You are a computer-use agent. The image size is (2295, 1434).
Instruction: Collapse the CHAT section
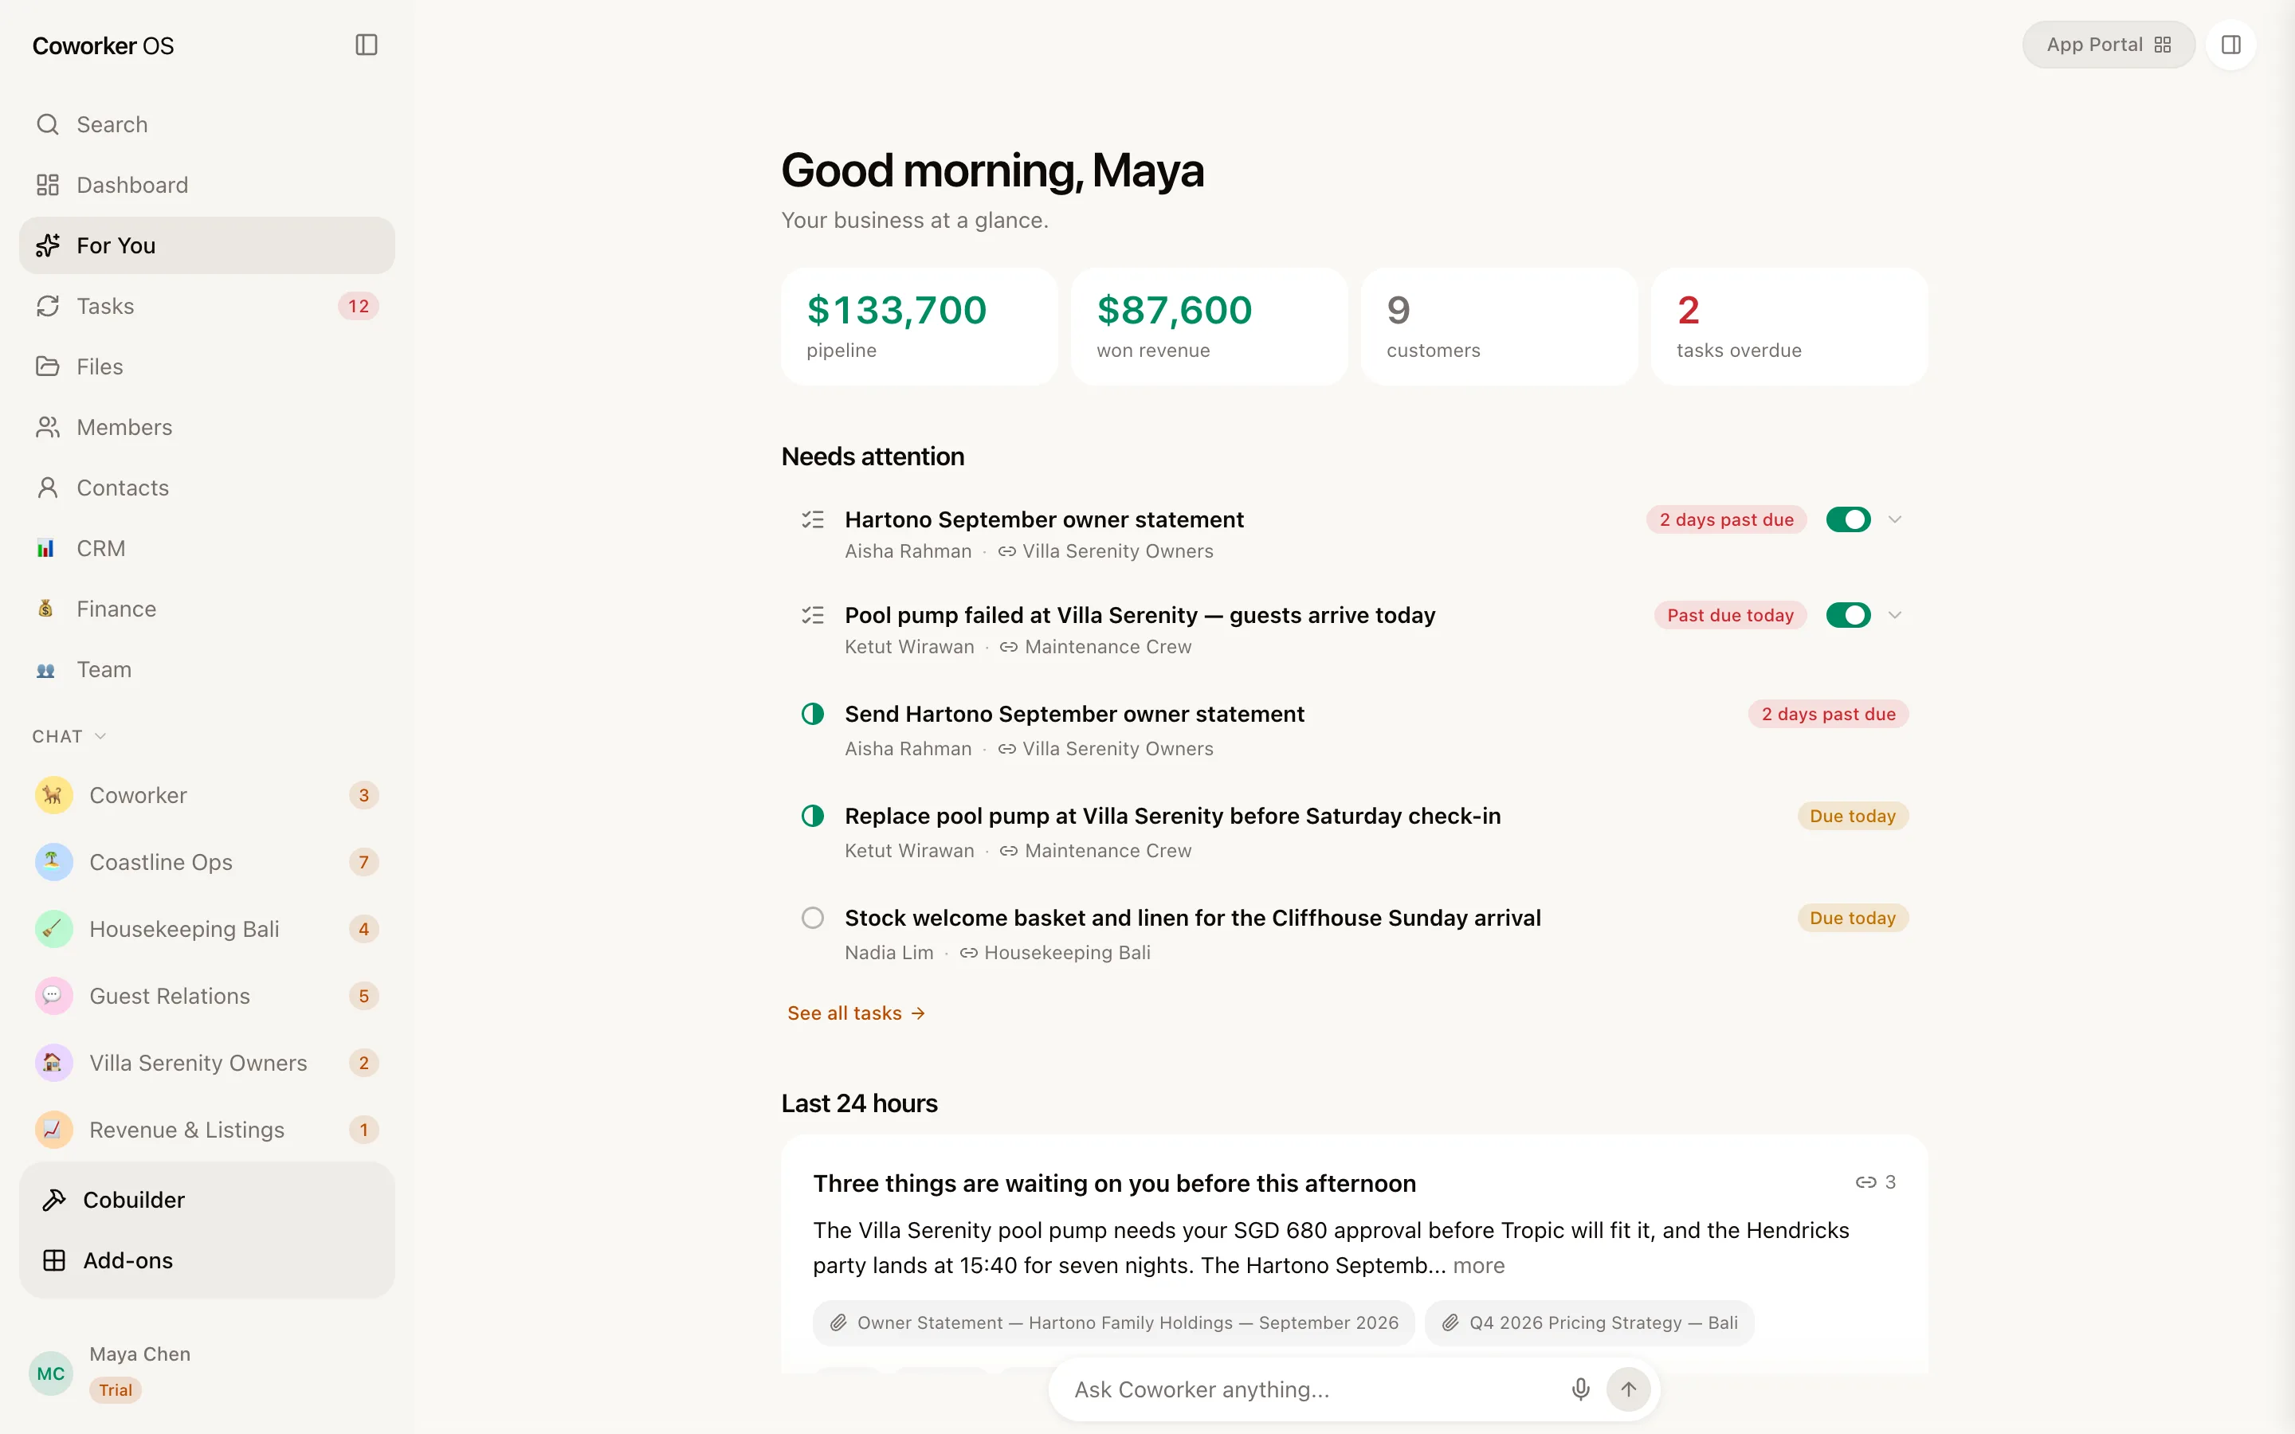click(69, 737)
